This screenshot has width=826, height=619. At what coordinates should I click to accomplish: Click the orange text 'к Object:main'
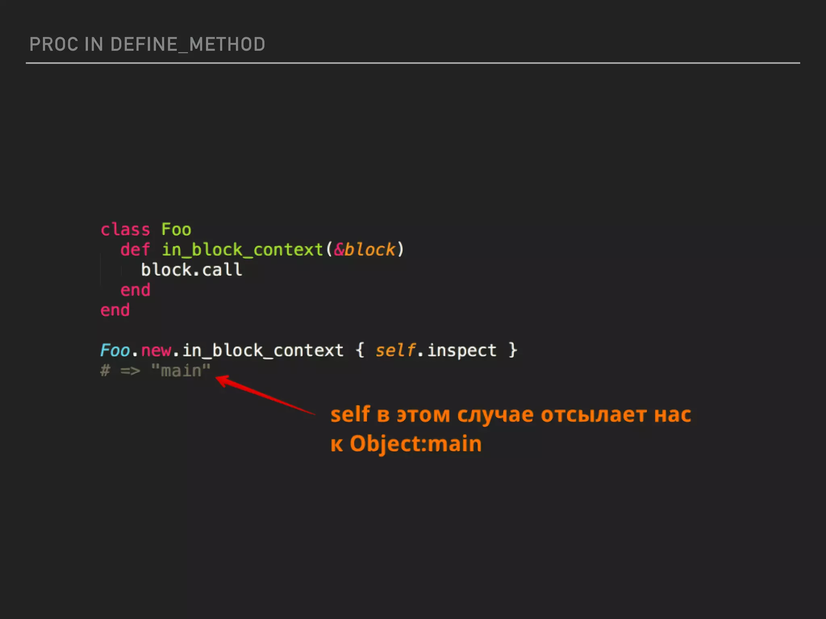[x=406, y=444]
